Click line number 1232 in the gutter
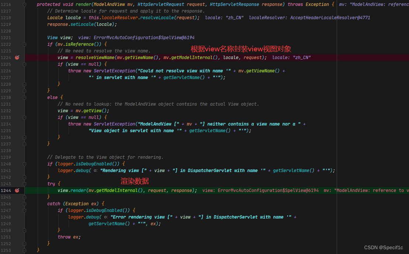 click(6, 111)
